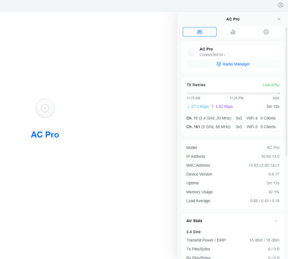The width and height of the screenshot is (288, 259).
Task: Click the Uptime value 5m 12s
Action: [x=273, y=183]
